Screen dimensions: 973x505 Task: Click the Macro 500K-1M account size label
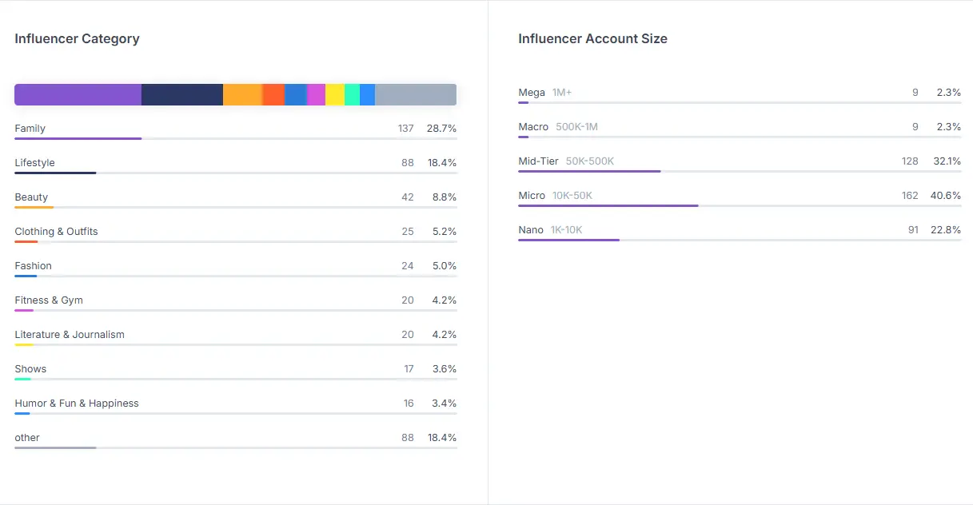click(x=558, y=127)
